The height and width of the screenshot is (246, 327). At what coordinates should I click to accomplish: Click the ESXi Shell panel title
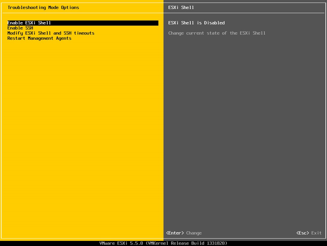pos(181,8)
